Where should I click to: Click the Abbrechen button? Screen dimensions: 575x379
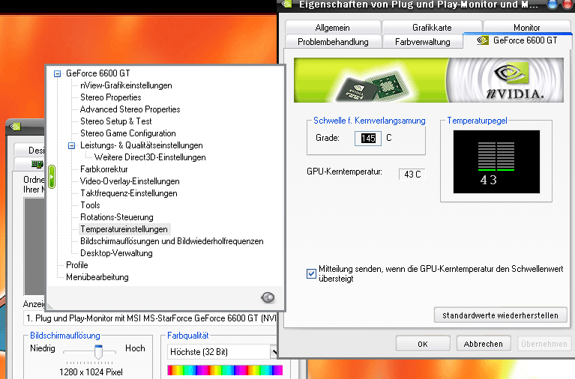[484, 344]
